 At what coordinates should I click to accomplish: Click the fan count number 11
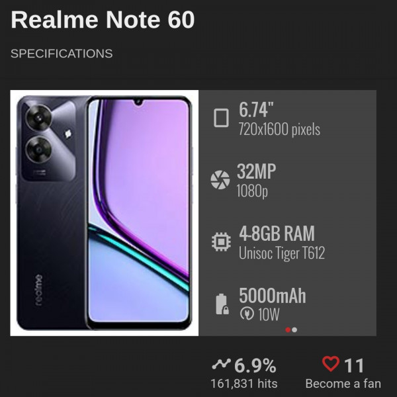354,366
